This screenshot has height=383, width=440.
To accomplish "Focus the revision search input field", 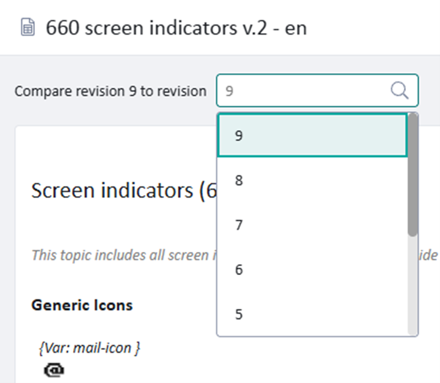I will pos(302,91).
